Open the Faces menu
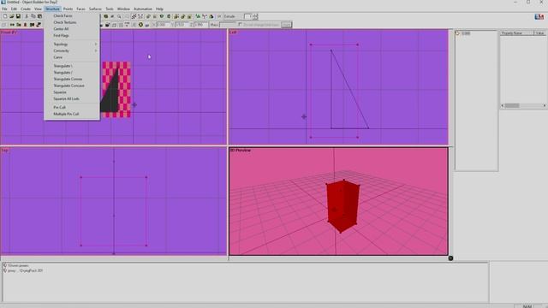548x308 pixels. tap(80, 9)
